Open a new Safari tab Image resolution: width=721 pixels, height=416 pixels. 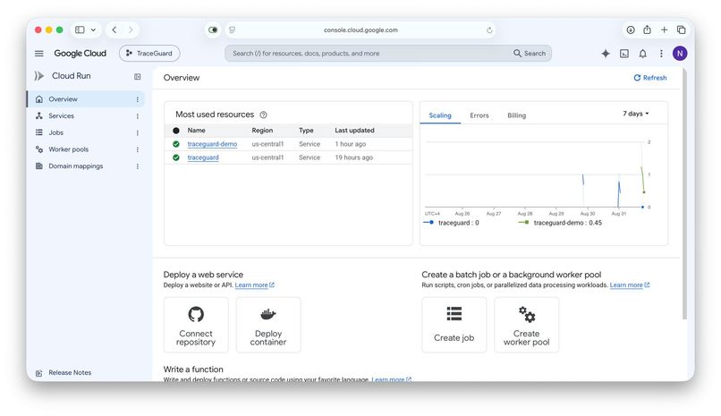664,30
